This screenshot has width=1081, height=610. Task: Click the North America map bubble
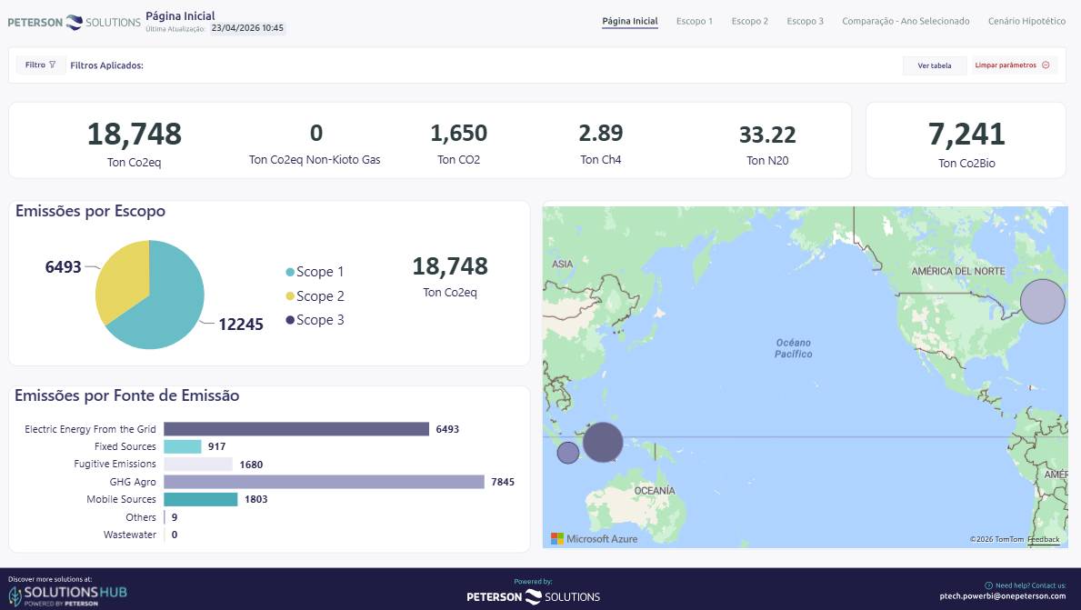[x=1043, y=301]
